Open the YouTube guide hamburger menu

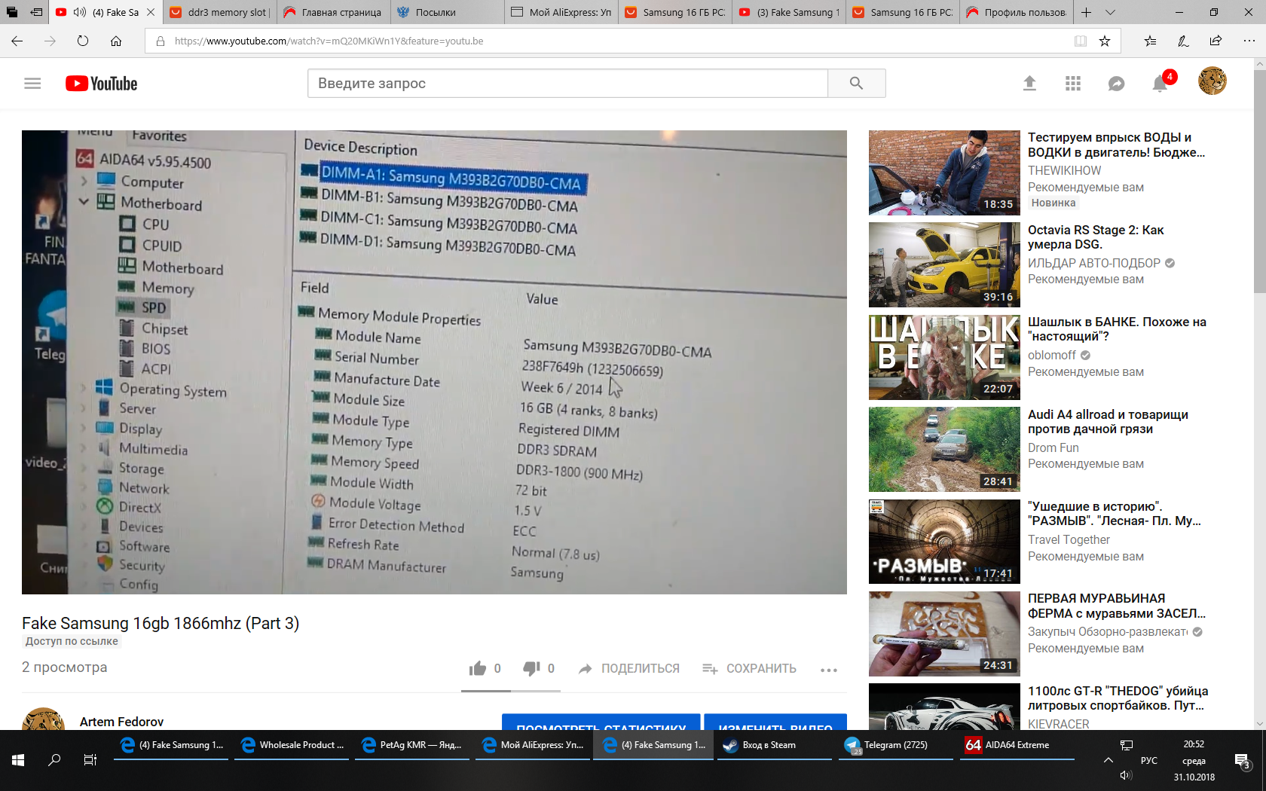32,84
